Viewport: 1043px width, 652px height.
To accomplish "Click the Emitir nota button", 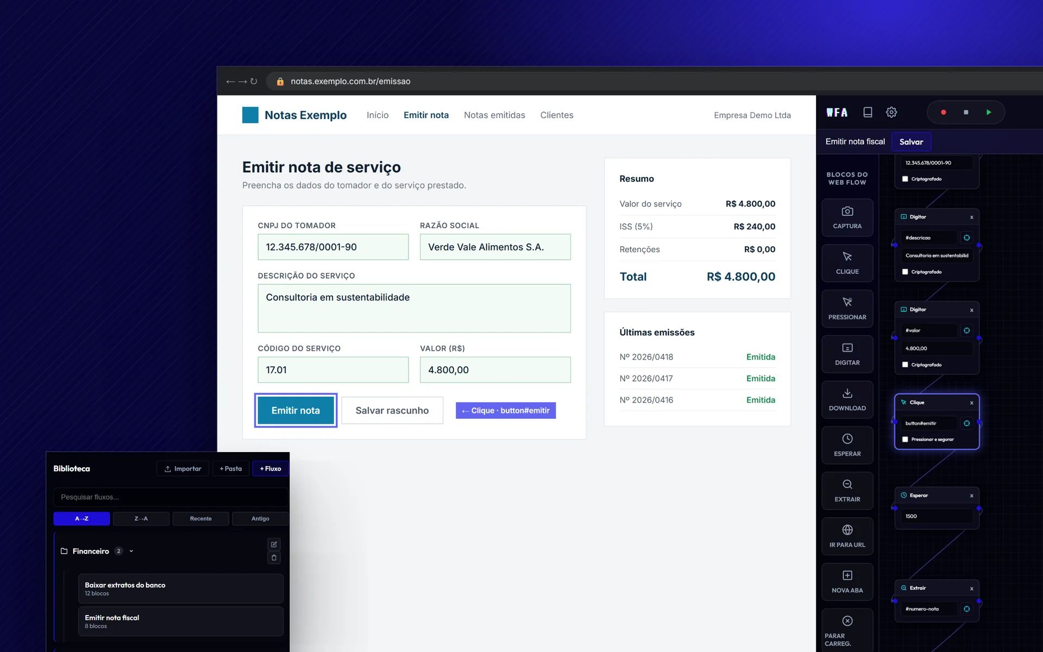I will (296, 410).
